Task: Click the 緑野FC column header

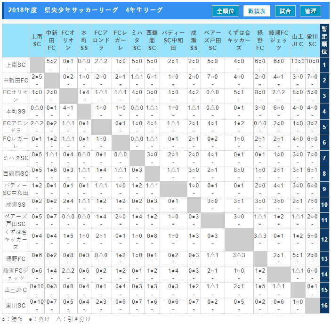Action: [x=260, y=40]
